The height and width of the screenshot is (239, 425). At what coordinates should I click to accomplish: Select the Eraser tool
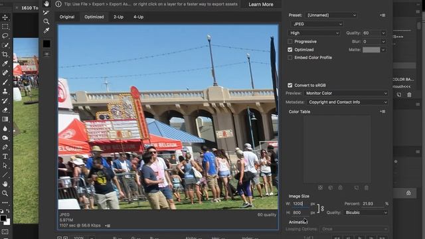tap(5, 110)
